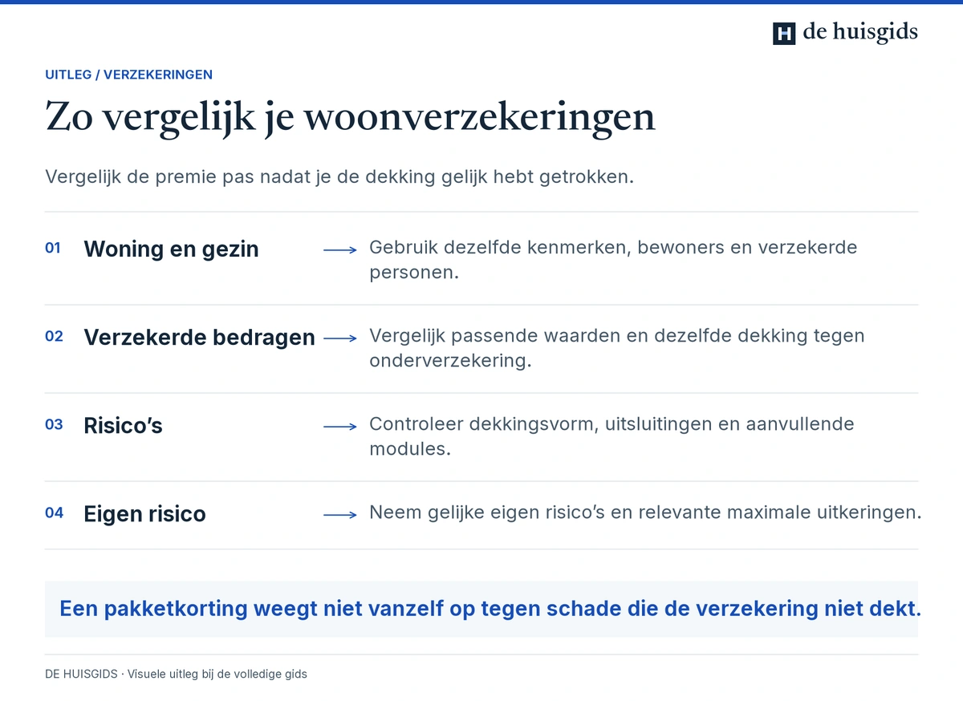Viewport: 963px width, 701px height.
Task: Click the description 'Gebruik dezelfde kenmerken, bewoners'
Action: pyautogui.click(x=613, y=259)
